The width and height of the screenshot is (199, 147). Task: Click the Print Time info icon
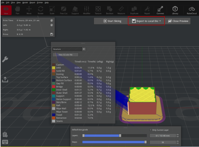52,20
